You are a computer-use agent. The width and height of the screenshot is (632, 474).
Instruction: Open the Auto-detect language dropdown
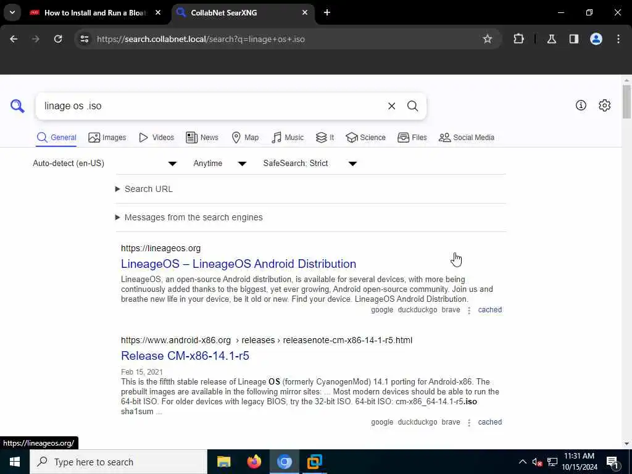tap(105, 163)
